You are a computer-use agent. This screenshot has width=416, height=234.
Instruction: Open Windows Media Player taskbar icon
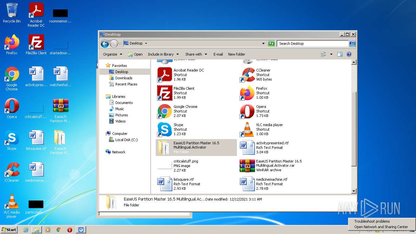pyautogui.click(x=48, y=230)
